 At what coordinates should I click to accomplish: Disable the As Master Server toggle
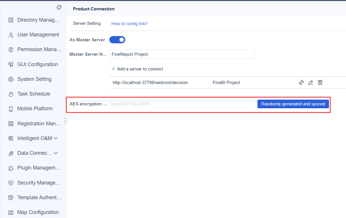117,40
